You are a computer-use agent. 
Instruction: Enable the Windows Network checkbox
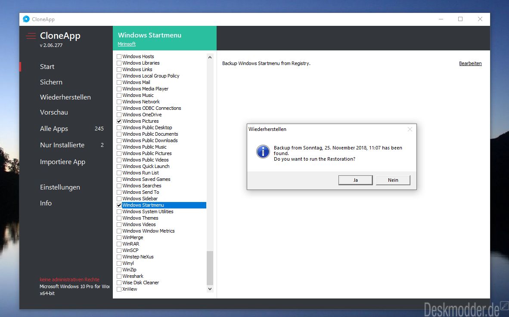click(x=119, y=102)
